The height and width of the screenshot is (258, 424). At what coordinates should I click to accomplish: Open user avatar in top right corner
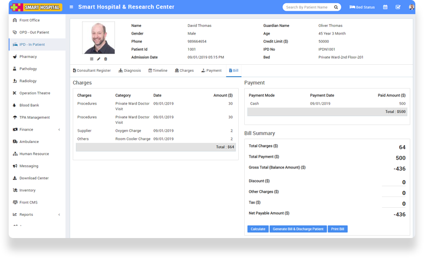(x=412, y=7)
